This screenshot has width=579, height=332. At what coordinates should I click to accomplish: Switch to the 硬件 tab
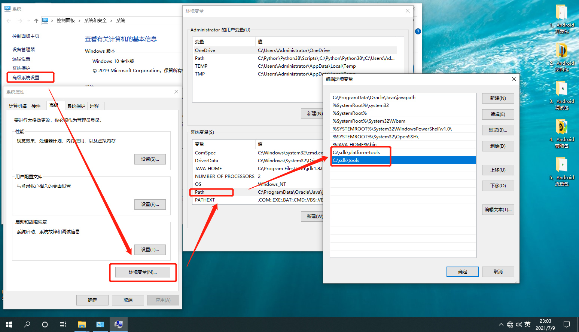[x=36, y=106]
